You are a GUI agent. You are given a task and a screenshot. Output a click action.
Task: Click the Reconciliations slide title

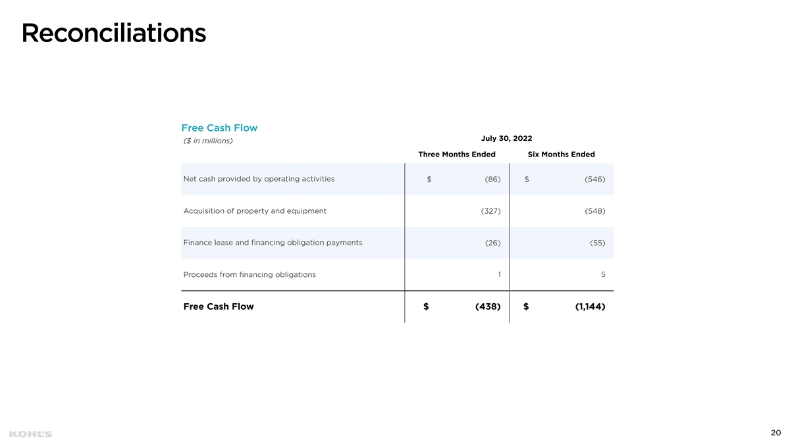click(x=113, y=33)
